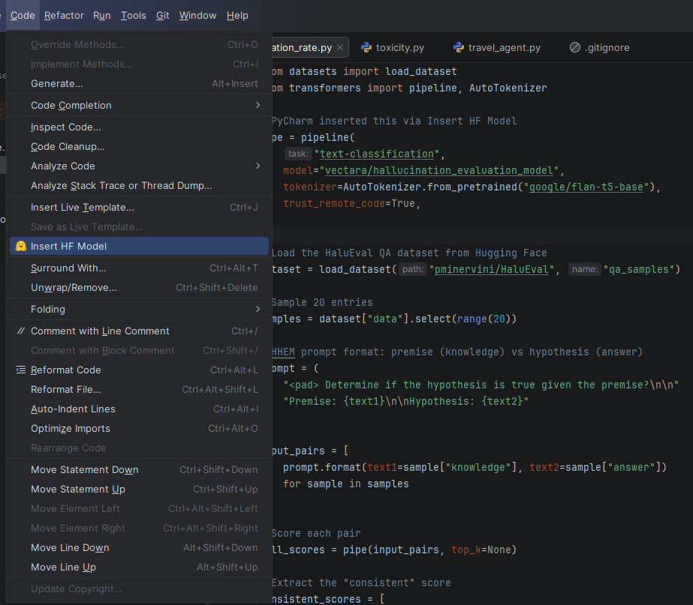Screen dimensions: 693x605
Task: Expand the Code Completion submenu arrow
Action: tap(258, 105)
